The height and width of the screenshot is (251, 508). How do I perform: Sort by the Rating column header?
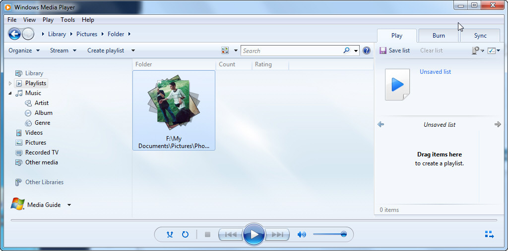click(x=270, y=64)
